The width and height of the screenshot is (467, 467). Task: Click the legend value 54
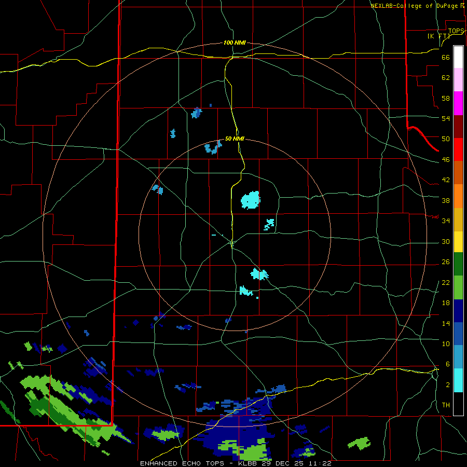click(446, 118)
